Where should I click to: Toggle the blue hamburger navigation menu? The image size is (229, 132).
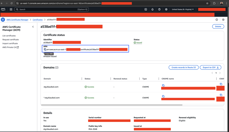(x=3, y=20)
